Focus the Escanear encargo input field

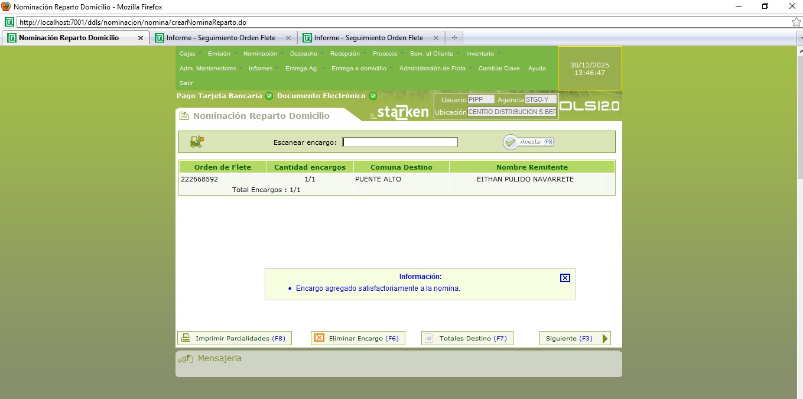[400, 142]
